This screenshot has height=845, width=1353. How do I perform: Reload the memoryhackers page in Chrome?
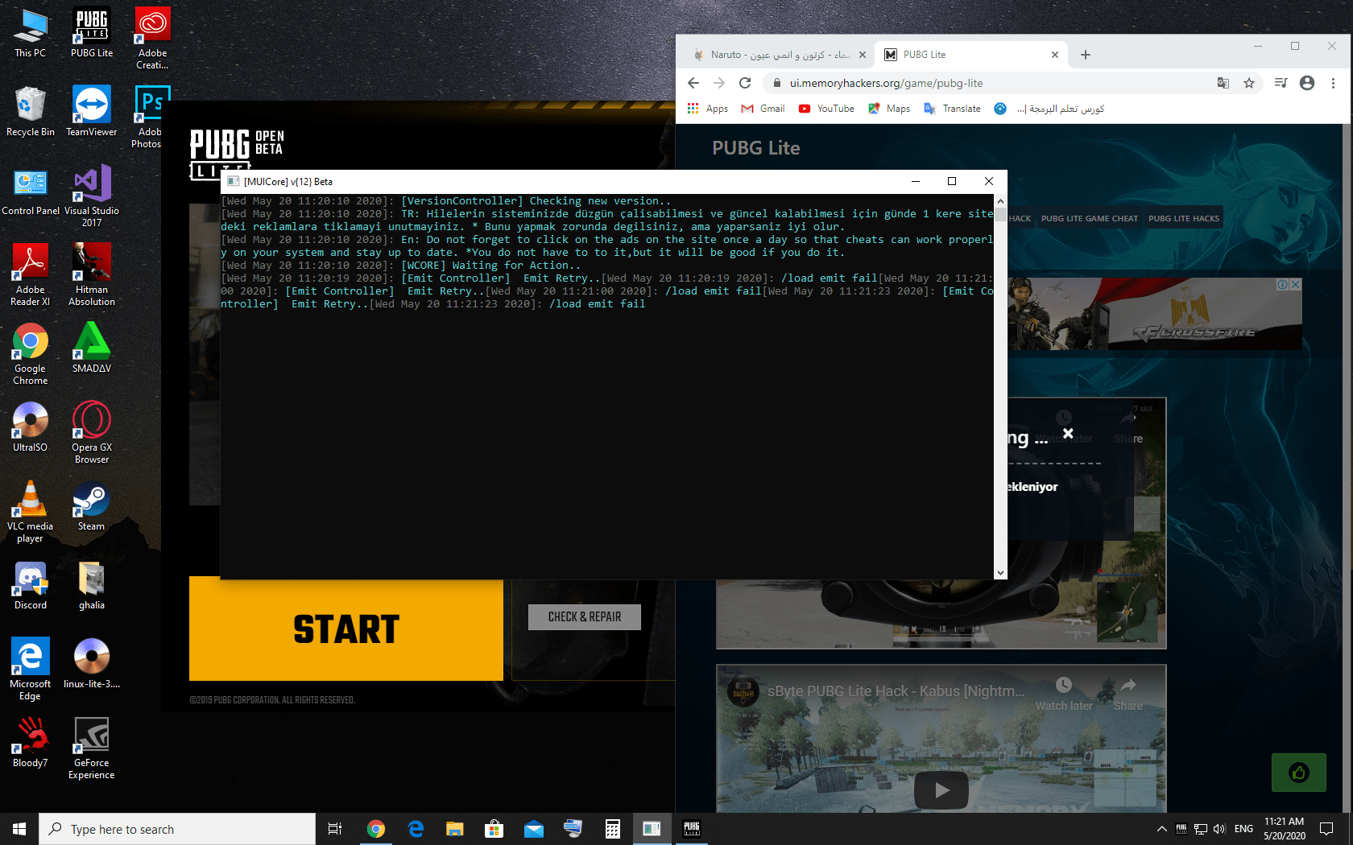point(745,83)
